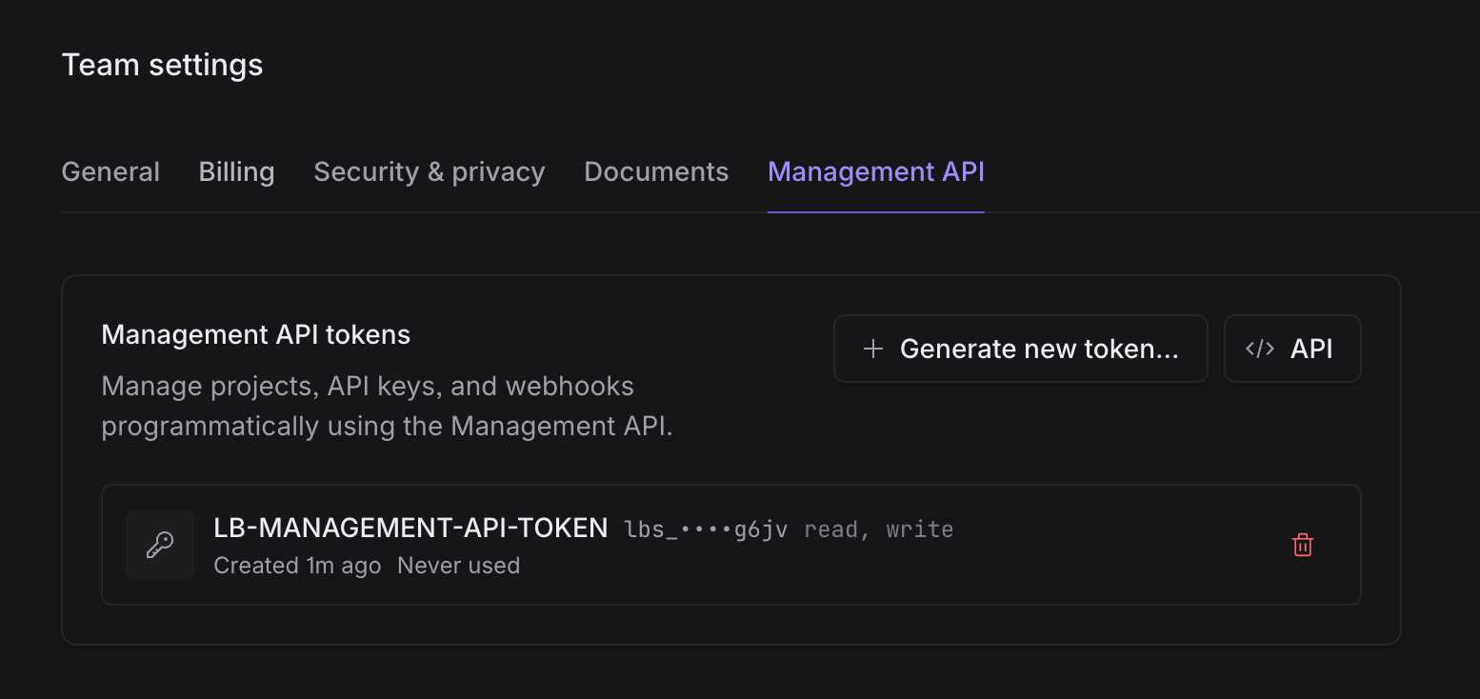Click the code brackets icon in the API button
Viewport: 1480px width, 699px height.
click(1259, 349)
